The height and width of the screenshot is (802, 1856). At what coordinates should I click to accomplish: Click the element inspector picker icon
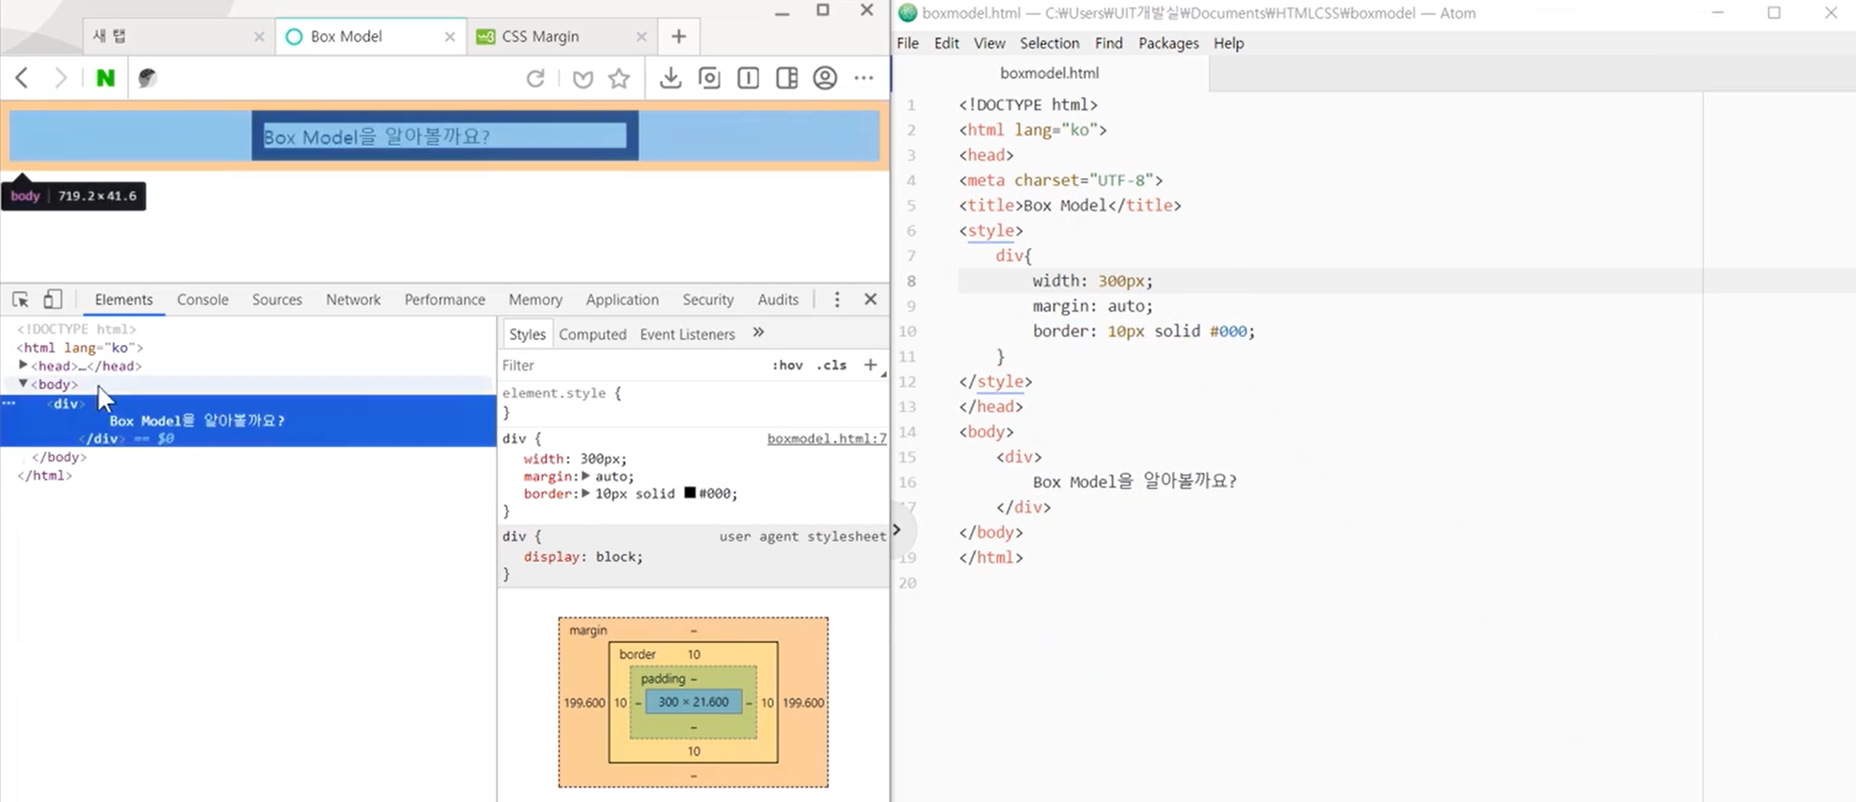tap(20, 299)
